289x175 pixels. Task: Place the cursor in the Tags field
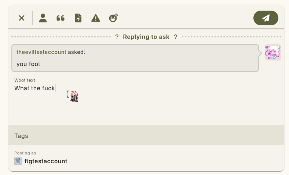pos(146,136)
